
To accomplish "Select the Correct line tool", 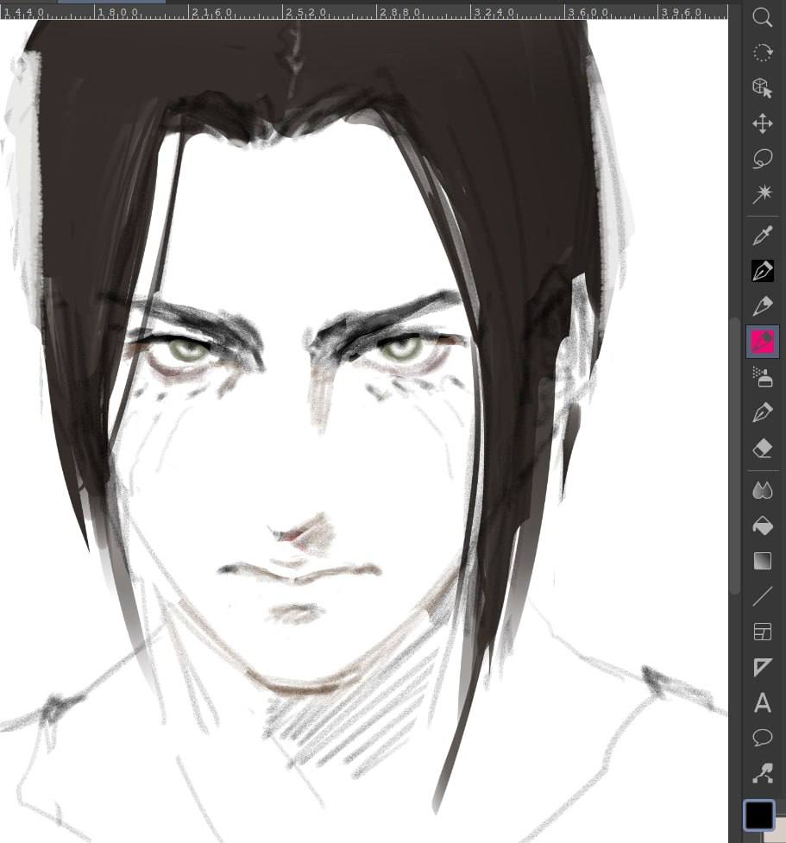I will click(x=763, y=773).
